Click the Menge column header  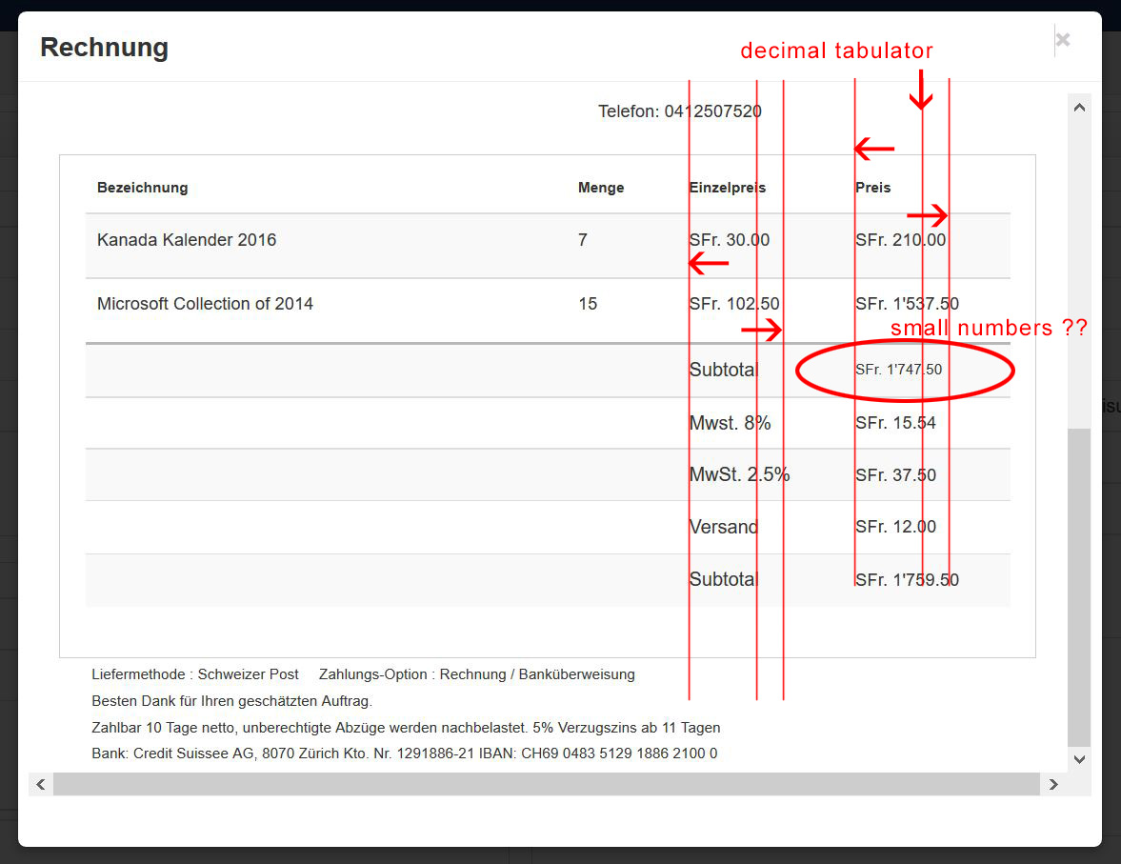click(x=601, y=188)
